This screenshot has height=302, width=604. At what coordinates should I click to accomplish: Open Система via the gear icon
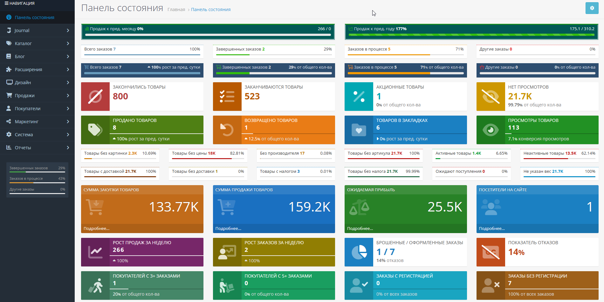tap(9, 134)
